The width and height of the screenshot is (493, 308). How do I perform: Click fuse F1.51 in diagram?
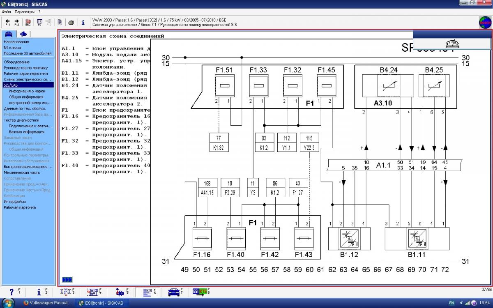[x=224, y=86]
